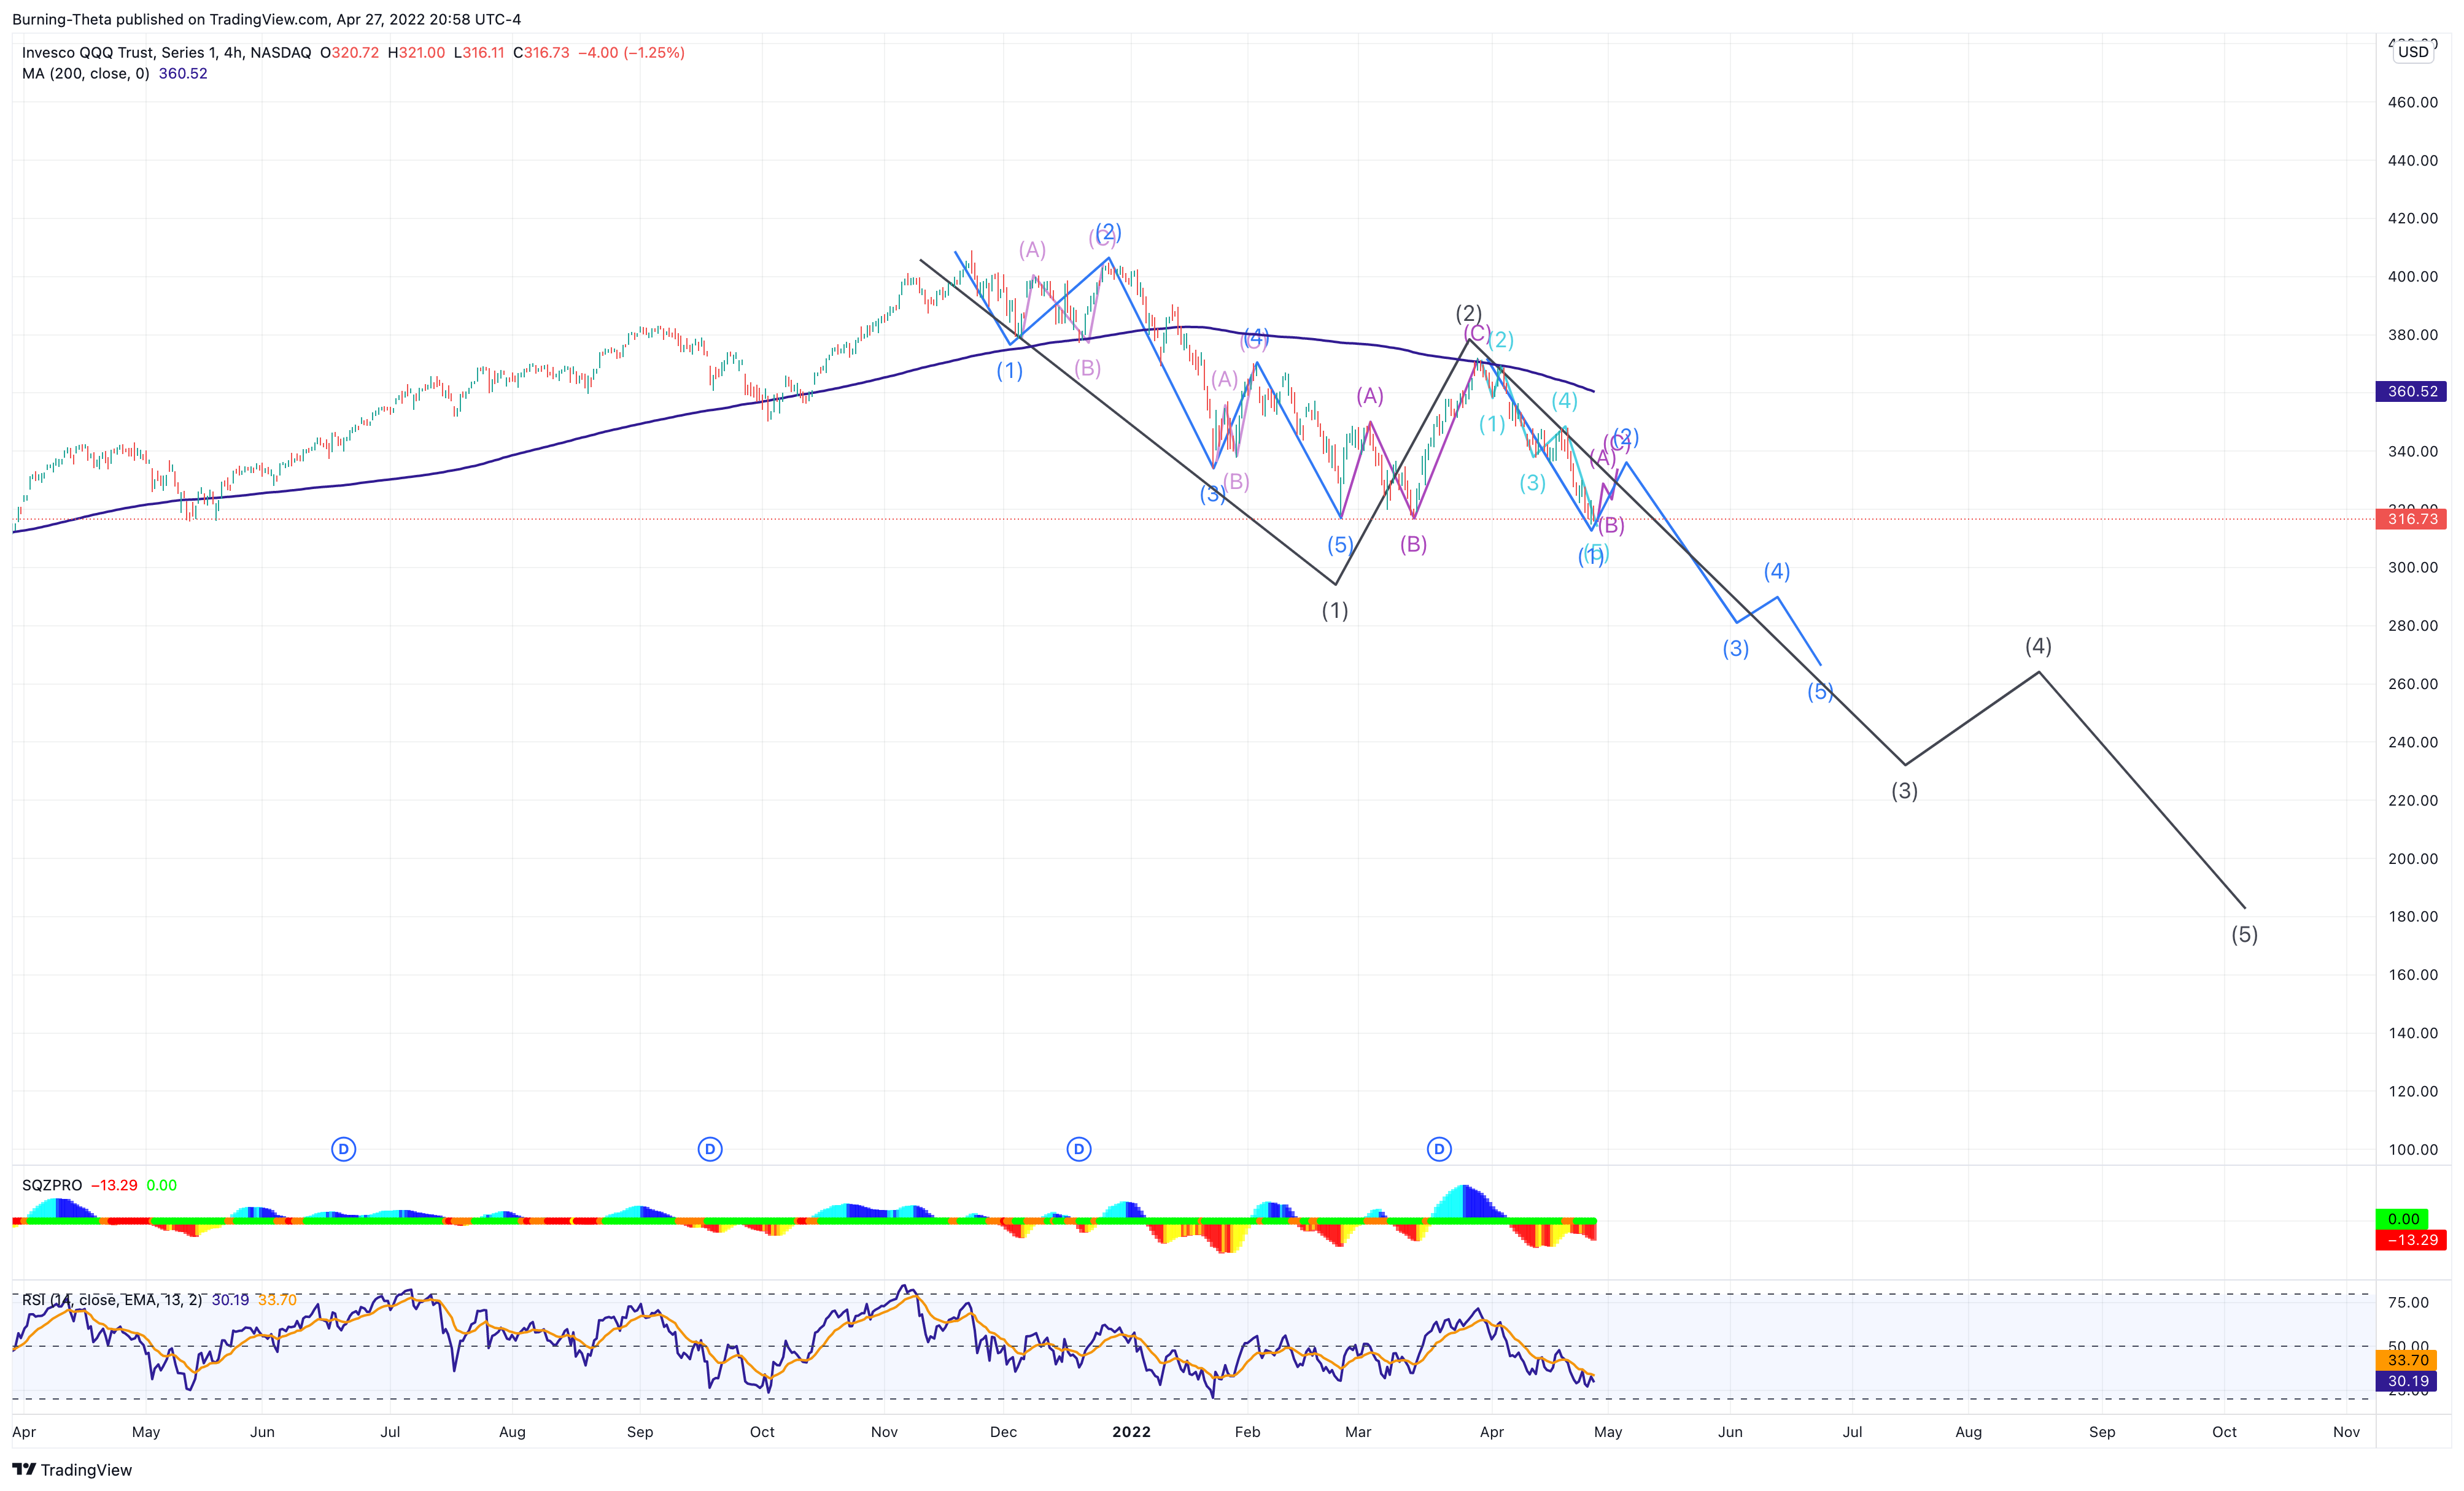Click the SQZPRO indicator label
This screenshot has height=1491, width=2464.
[x=52, y=1185]
